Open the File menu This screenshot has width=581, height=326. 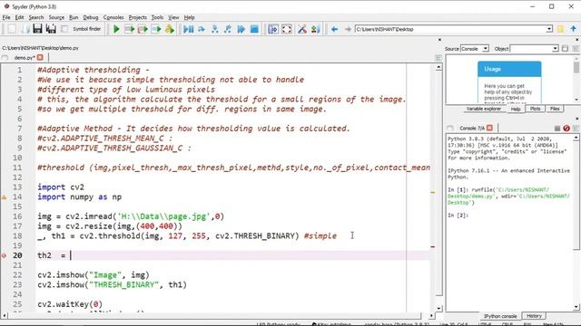[6, 17]
